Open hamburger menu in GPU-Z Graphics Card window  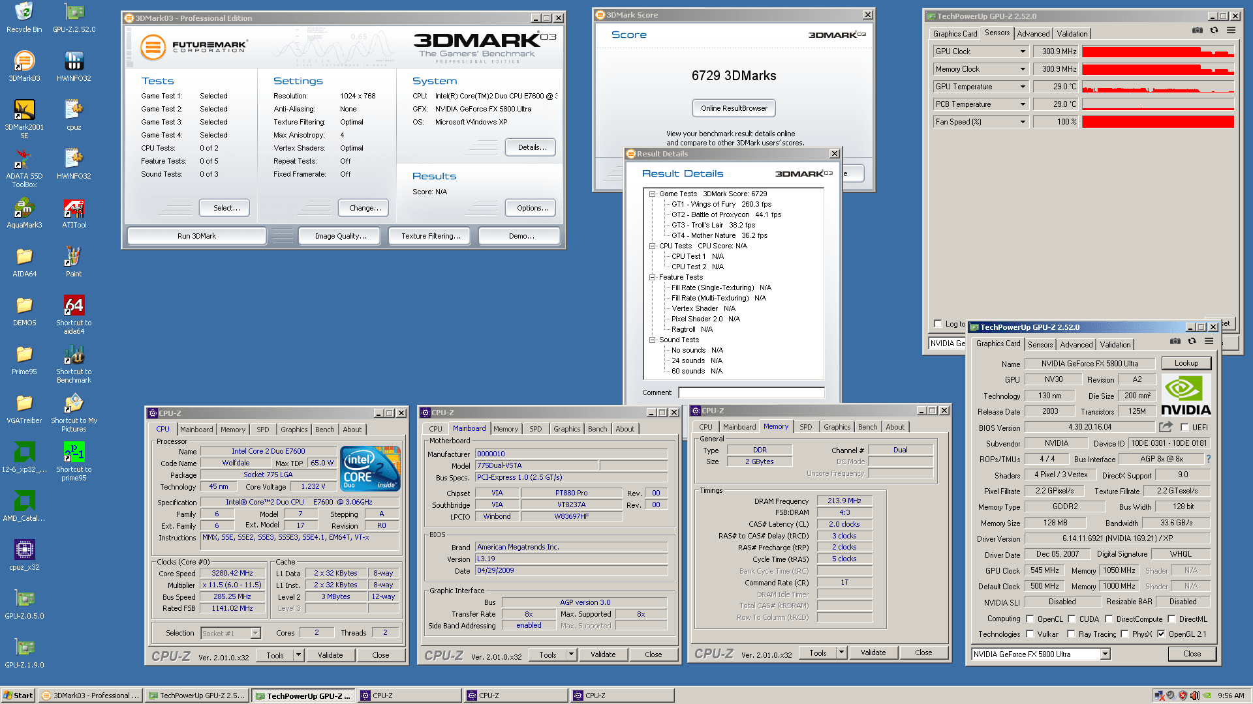(x=1209, y=341)
